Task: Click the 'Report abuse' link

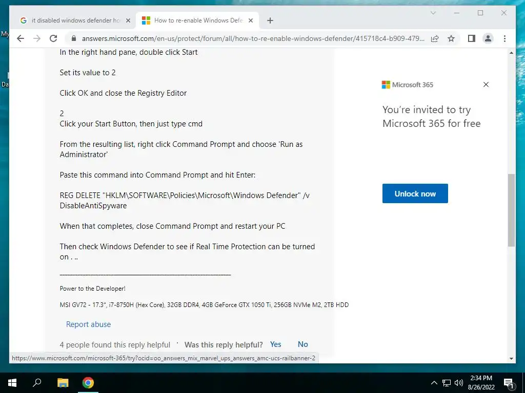Action: tap(88, 324)
